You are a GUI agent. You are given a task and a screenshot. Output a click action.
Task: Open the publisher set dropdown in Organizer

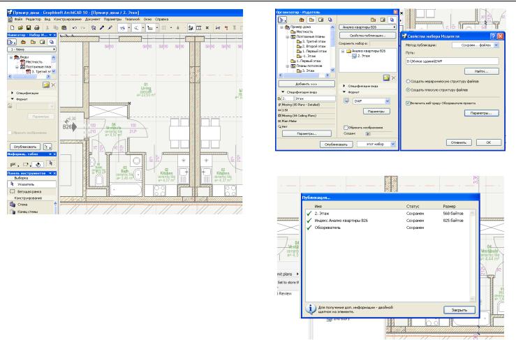click(367, 27)
